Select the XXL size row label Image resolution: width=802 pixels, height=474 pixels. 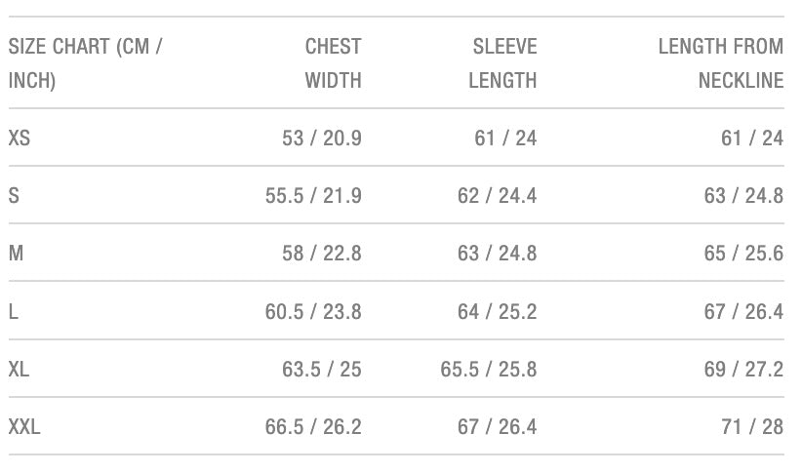pos(24,427)
